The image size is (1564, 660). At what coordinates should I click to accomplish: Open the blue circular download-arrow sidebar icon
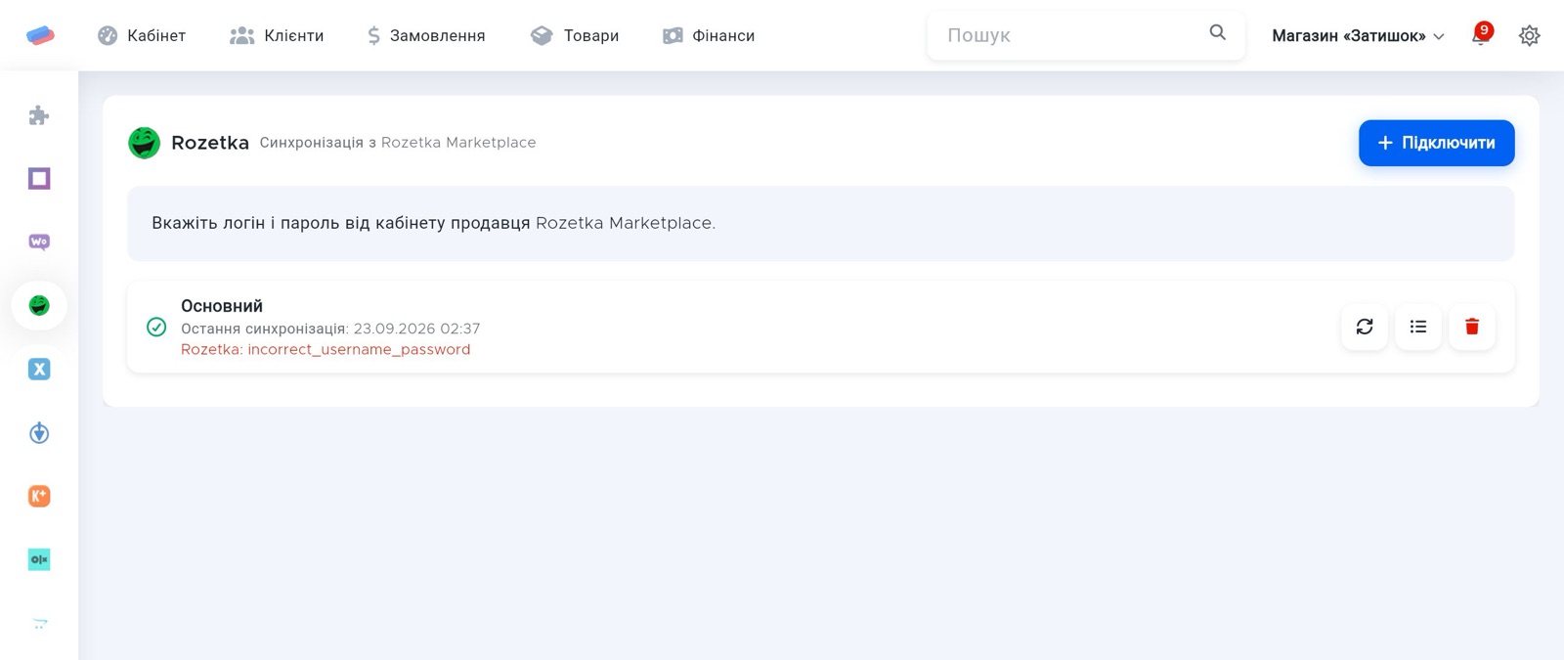pyautogui.click(x=39, y=432)
